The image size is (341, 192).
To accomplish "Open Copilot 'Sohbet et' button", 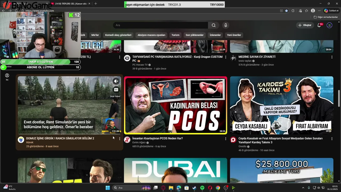I will [331, 11].
